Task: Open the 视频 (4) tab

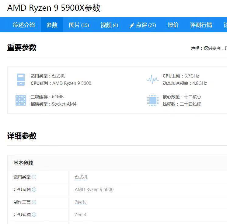Action: click(x=109, y=25)
